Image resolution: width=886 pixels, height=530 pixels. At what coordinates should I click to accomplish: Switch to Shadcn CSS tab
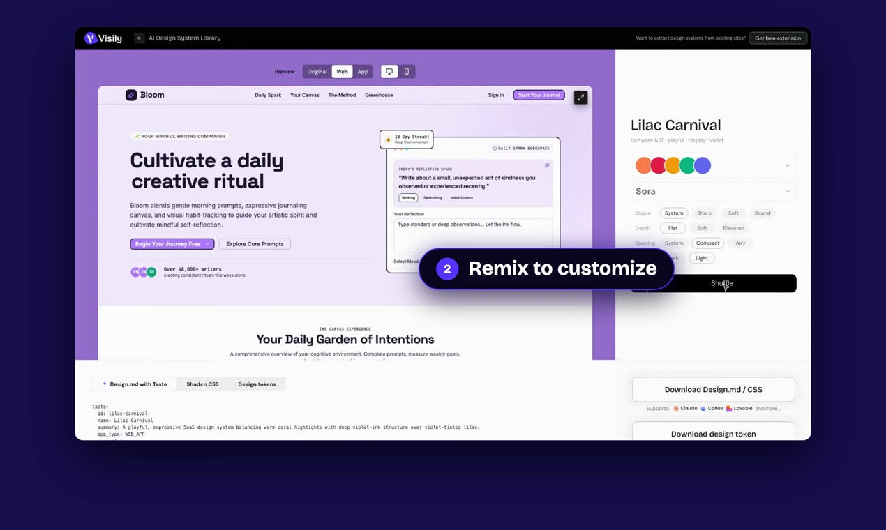[202, 384]
